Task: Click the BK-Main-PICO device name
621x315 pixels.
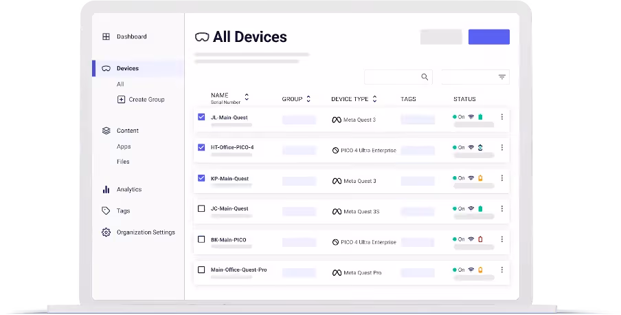Action: point(229,239)
